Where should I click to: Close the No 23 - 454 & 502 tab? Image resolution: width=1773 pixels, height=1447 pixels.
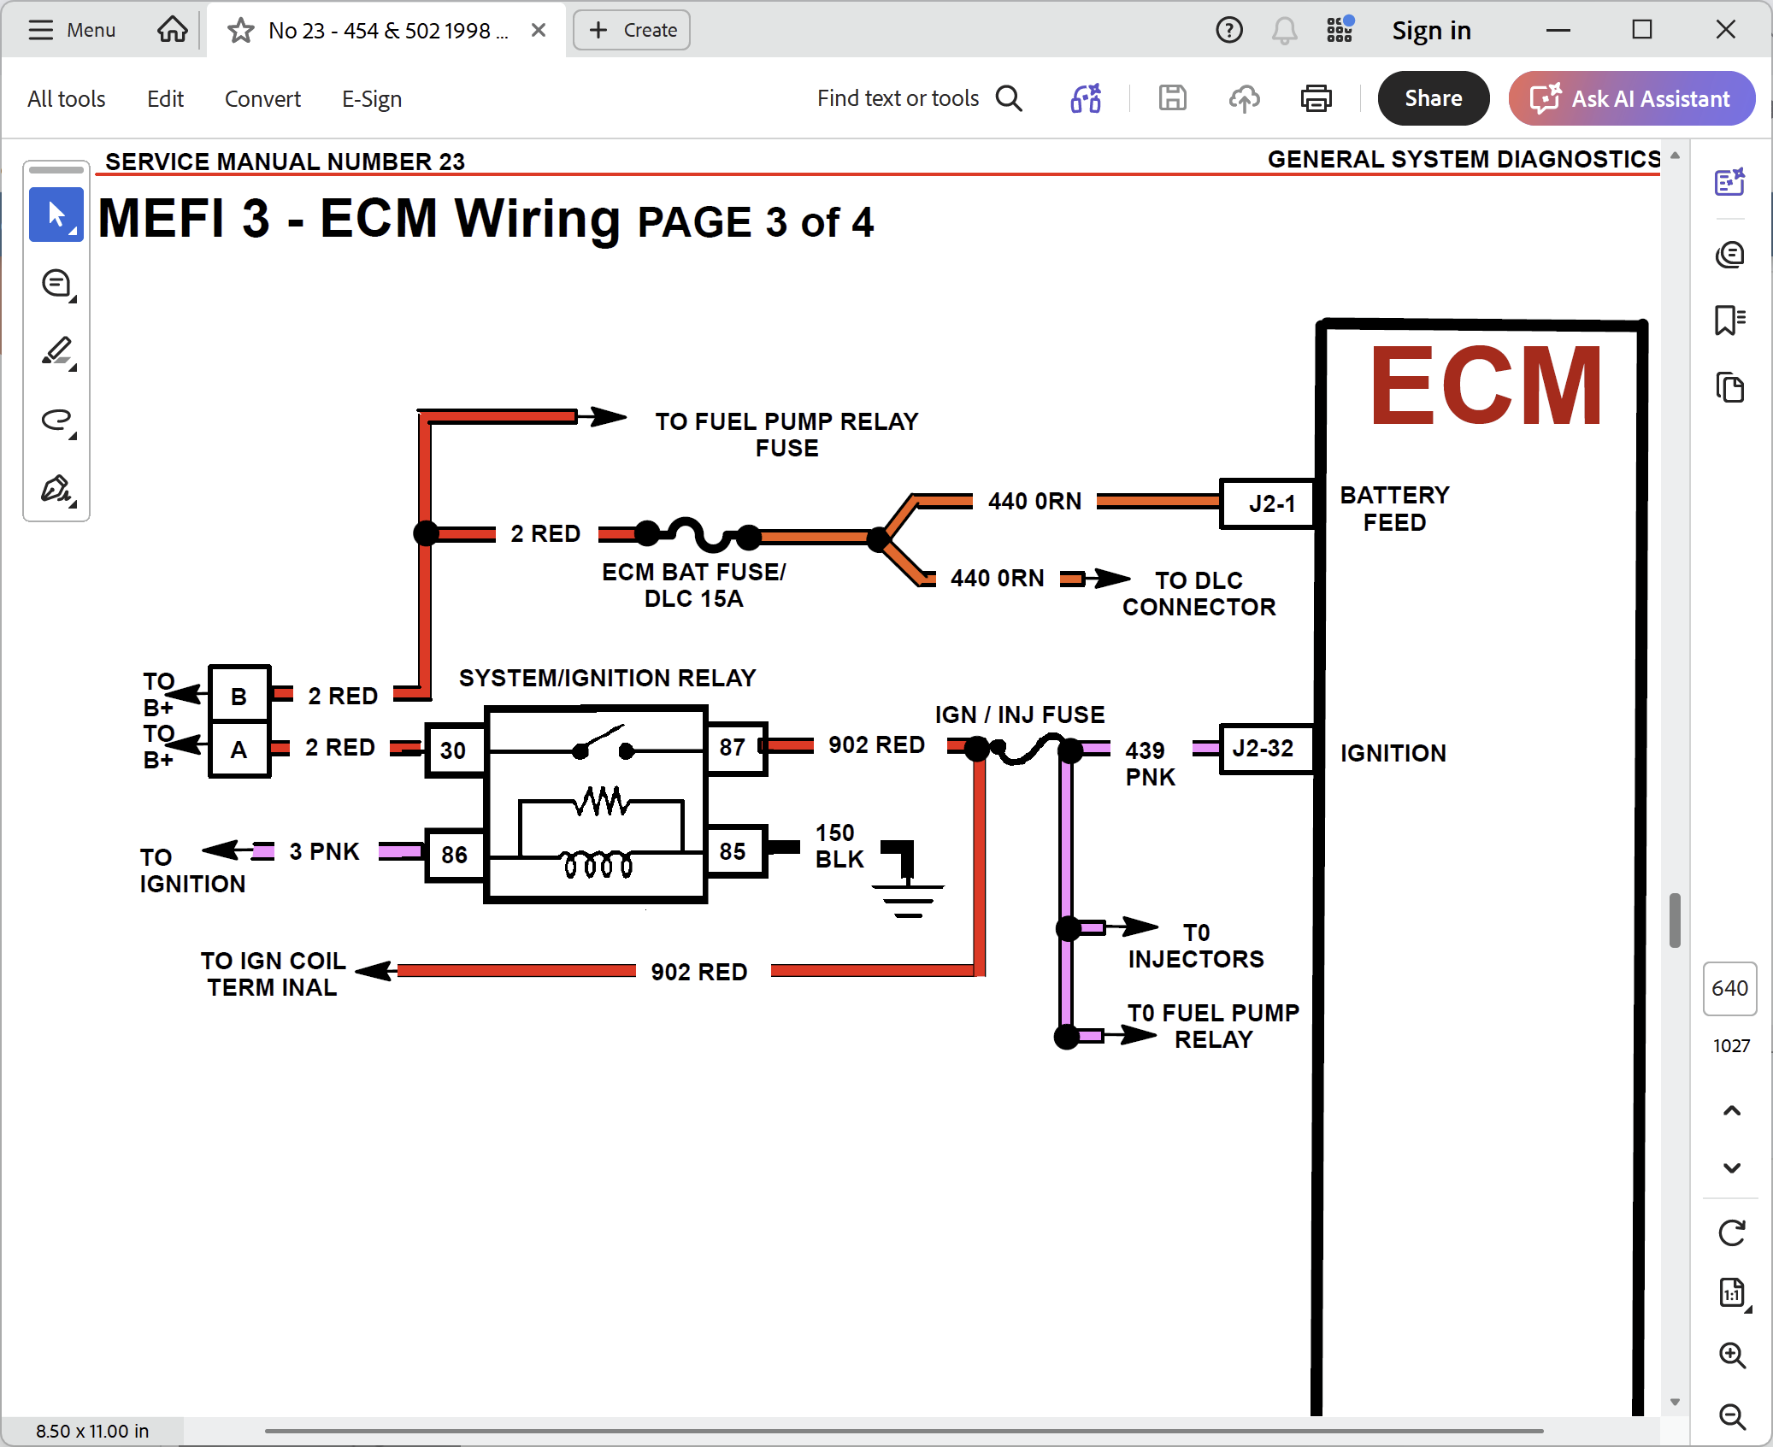(539, 30)
